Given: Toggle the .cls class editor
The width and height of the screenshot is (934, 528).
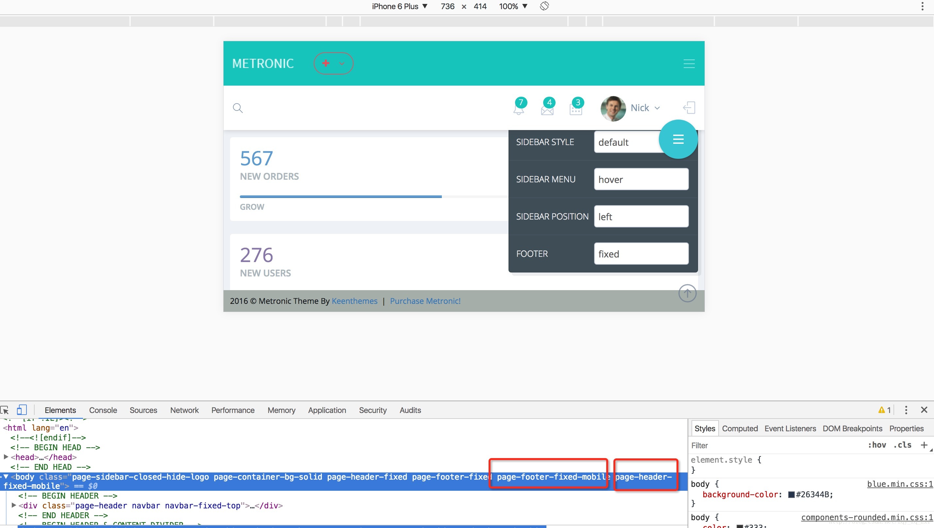Looking at the screenshot, I should pos(902,445).
